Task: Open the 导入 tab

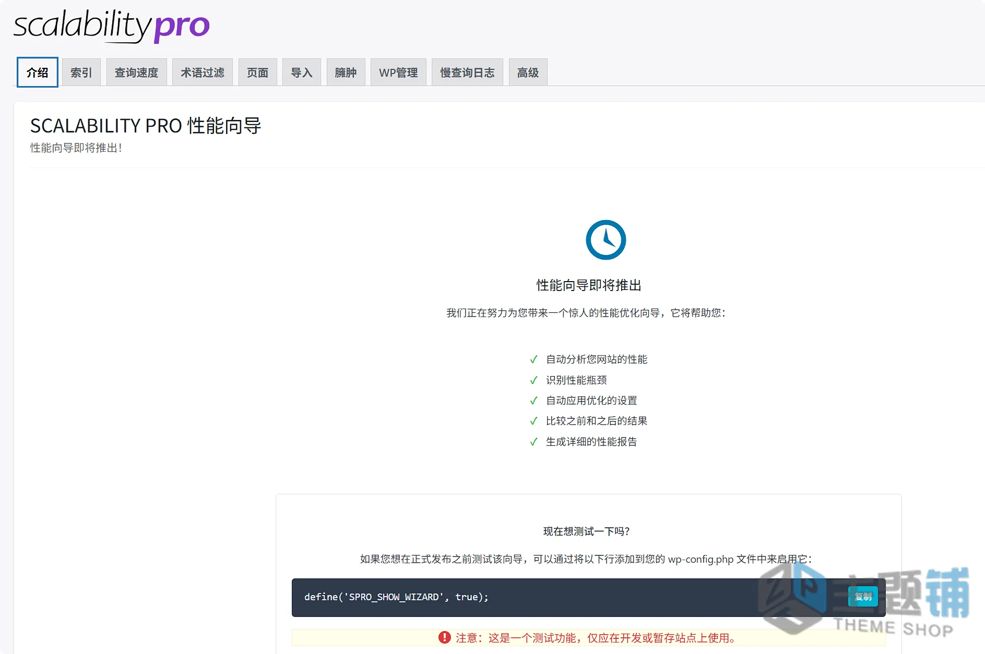Action: 301,72
